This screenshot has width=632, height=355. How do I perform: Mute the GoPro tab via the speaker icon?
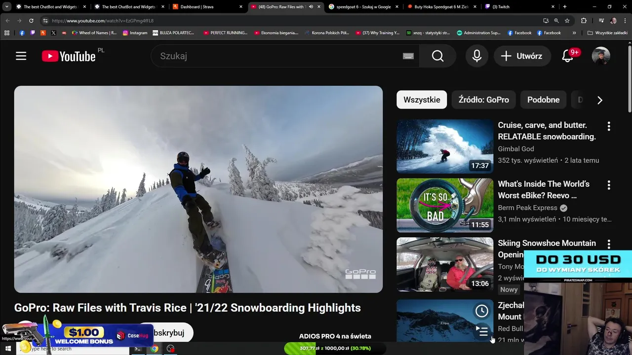311,7
